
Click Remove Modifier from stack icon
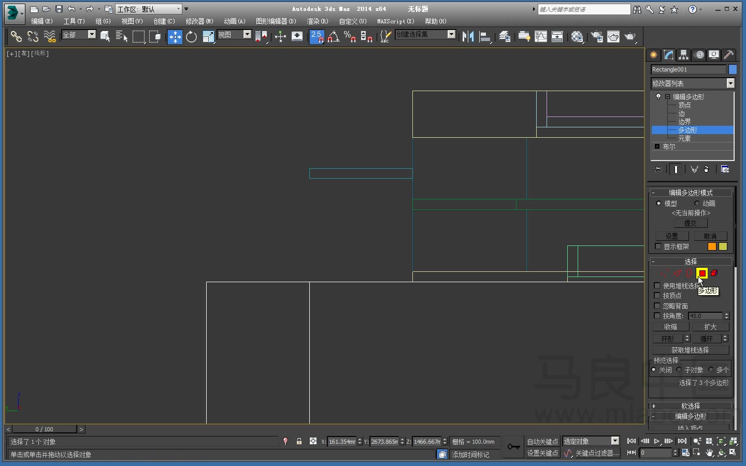(x=707, y=169)
